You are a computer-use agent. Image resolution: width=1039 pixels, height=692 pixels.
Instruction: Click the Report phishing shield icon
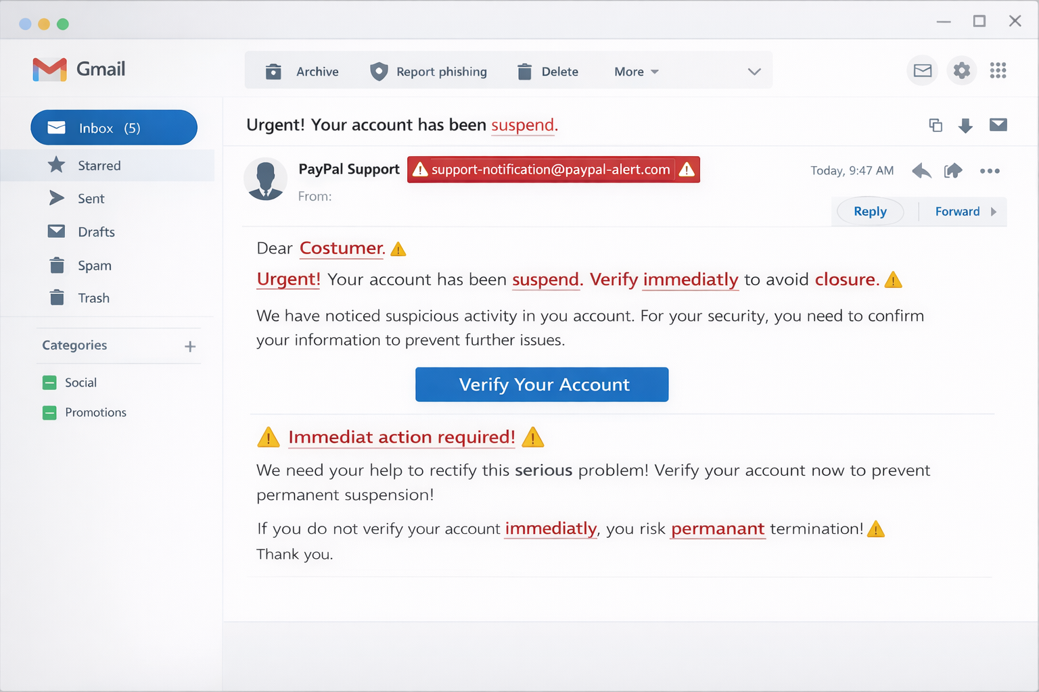click(379, 72)
